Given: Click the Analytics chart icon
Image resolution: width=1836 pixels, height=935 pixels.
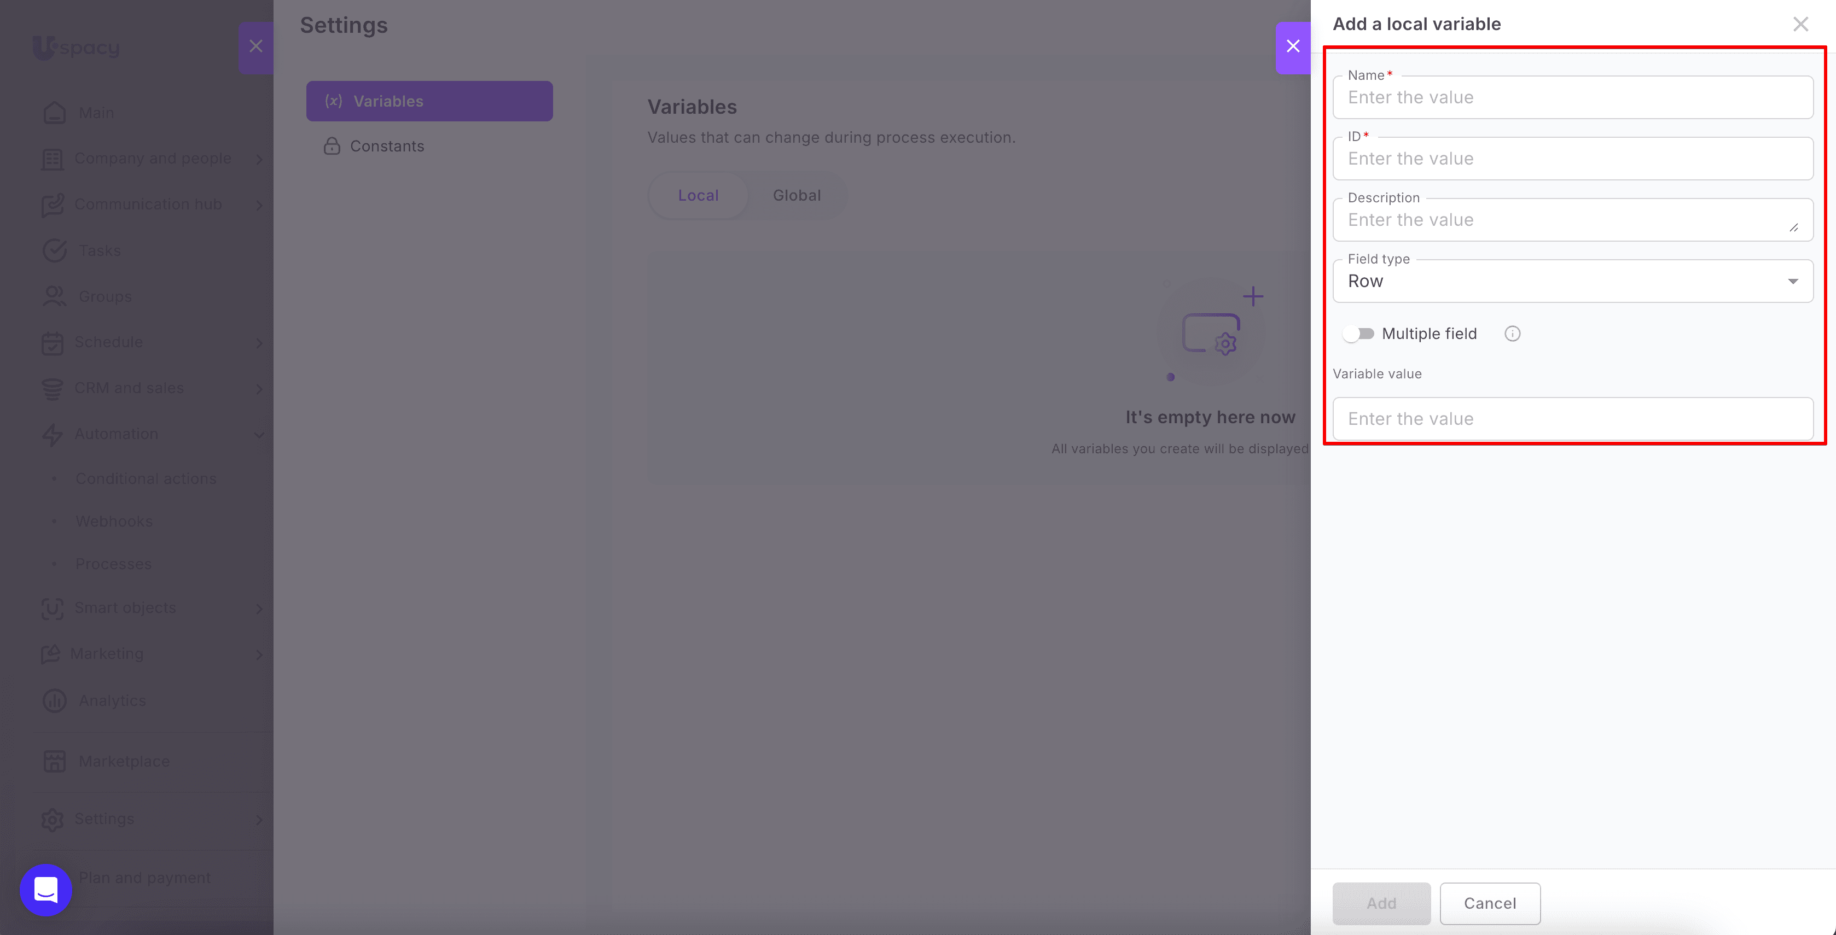Looking at the screenshot, I should [54, 701].
